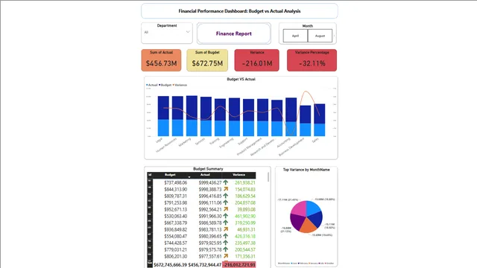Screen dimensions: 477x268
Task: Click the Id column header
Action: click(150, 175)
